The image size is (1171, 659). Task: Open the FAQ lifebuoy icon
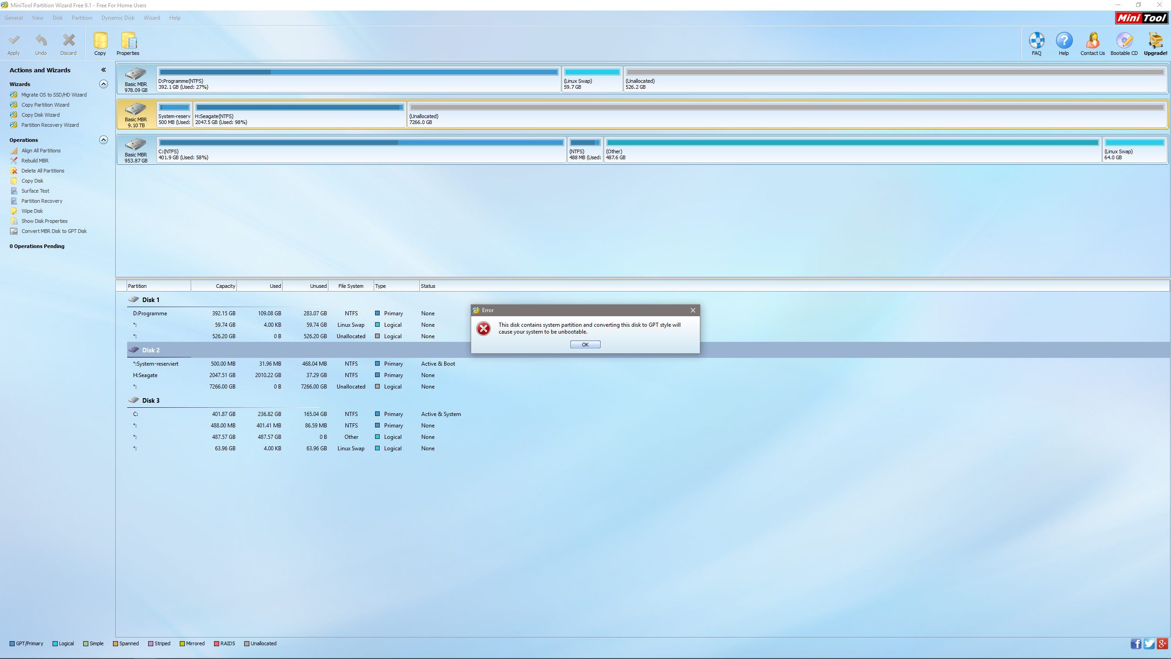click(1037, 41)
